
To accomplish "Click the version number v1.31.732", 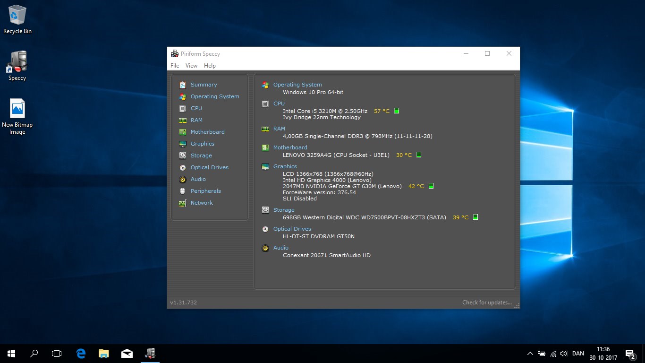I will tap(183, 302).
